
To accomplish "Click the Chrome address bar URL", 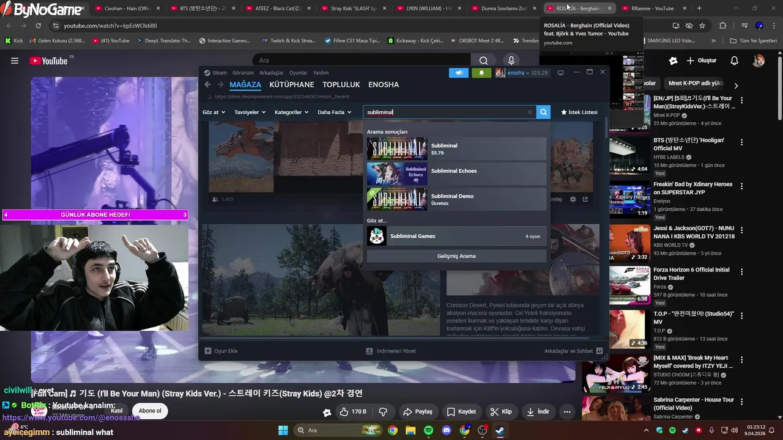I will (x=110, y=26).
